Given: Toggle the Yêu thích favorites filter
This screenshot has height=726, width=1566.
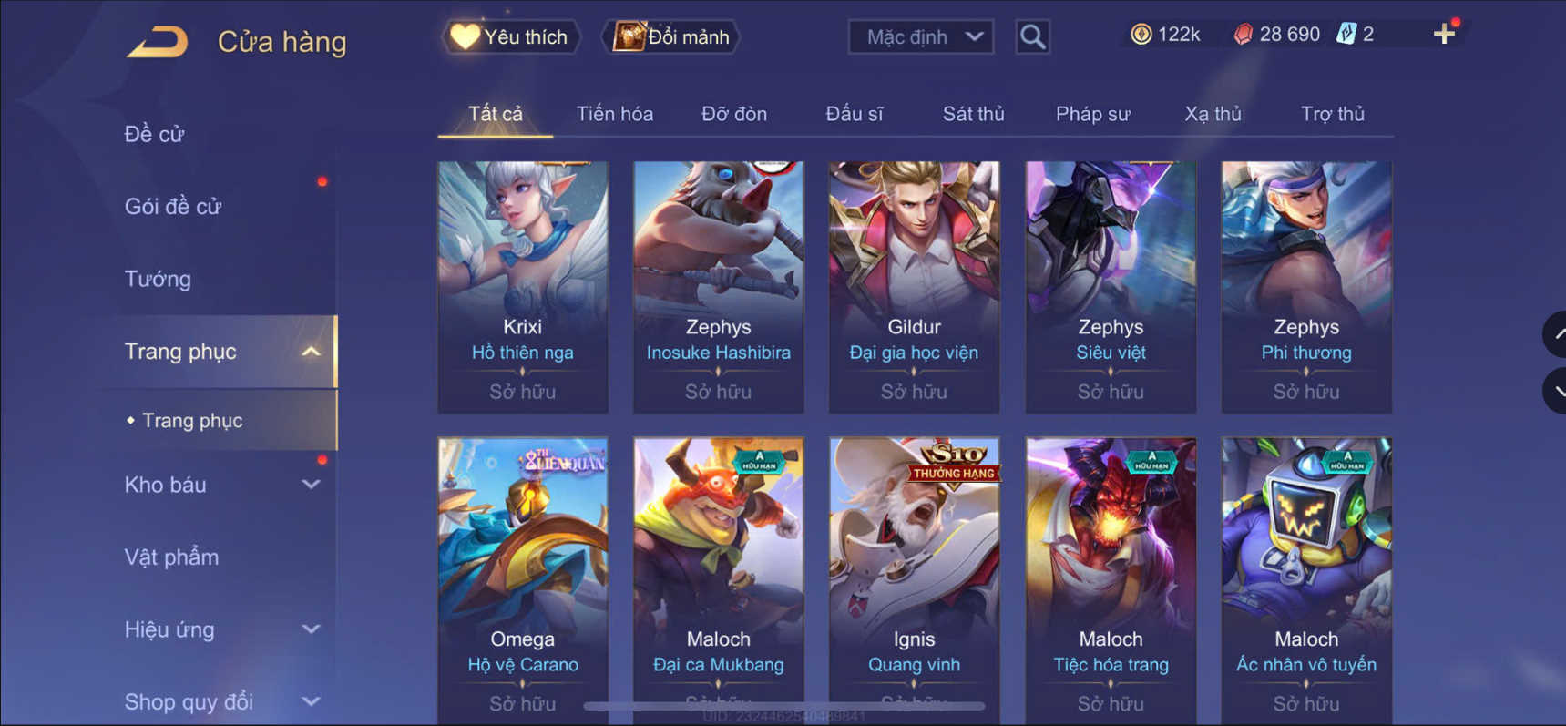Looking at the screenshot, I should [511, 36].
